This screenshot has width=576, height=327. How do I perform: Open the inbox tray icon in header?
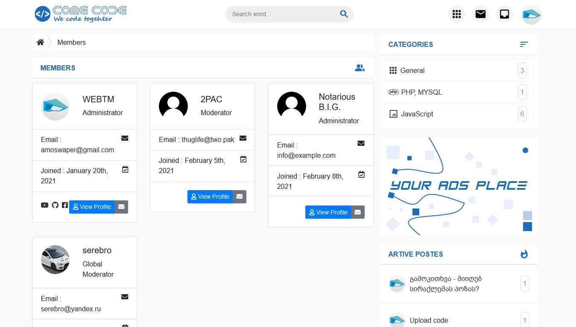(x=504, y=14)
